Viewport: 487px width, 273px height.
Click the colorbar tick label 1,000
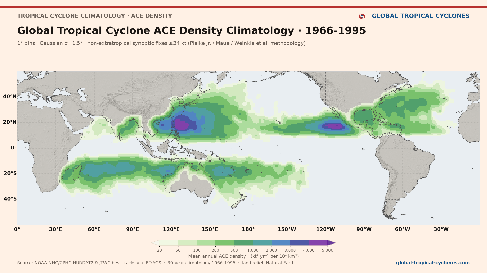tap(253, 250)
